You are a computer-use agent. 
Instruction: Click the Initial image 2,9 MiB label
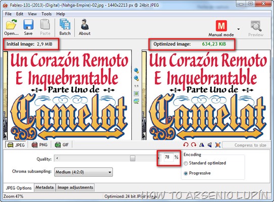(29, 44)
